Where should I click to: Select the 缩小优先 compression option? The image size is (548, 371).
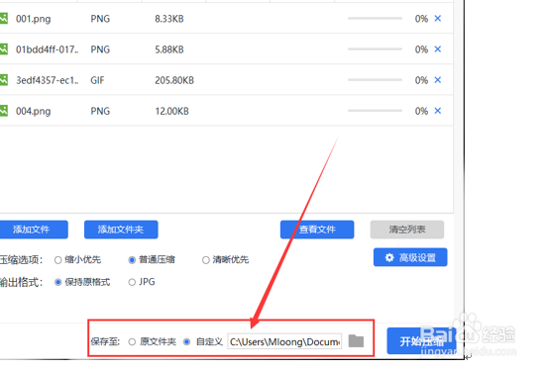58,260
